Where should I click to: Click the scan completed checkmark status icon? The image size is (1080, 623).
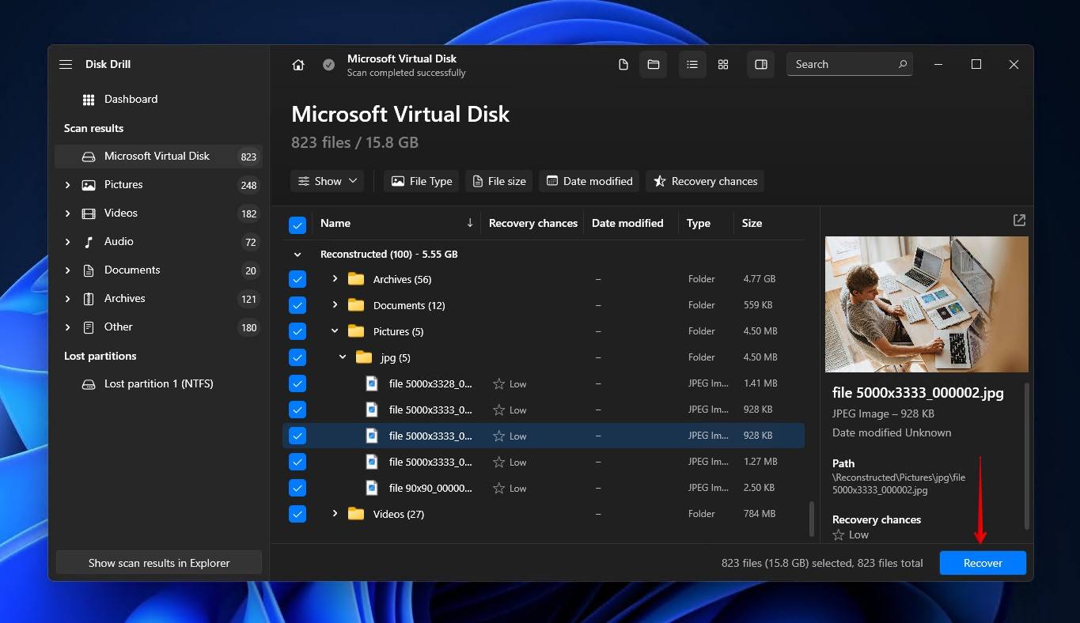[328, 65]
